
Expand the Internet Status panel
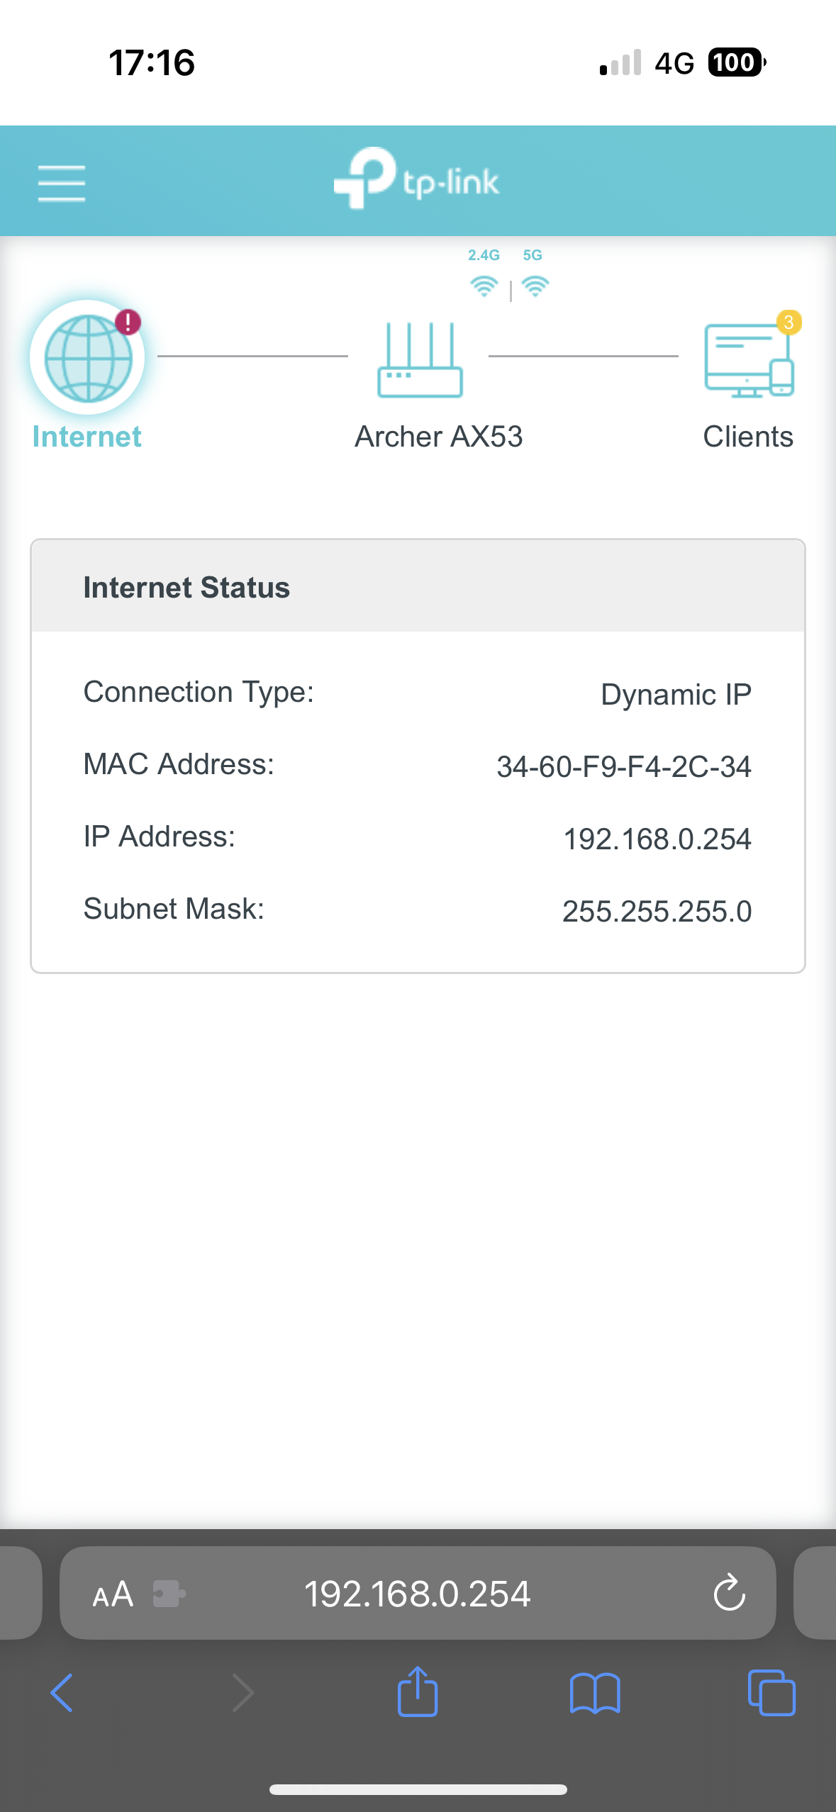[x=418, y=587]
